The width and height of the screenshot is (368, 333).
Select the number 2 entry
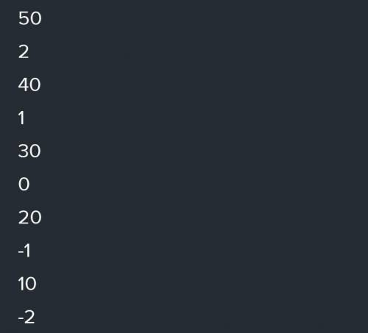(x=24, y=51)
